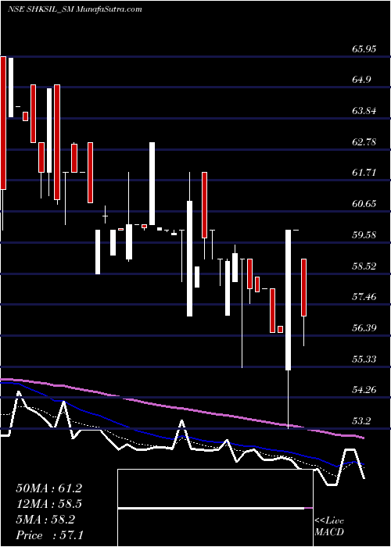The image size is (391, 547).
Task: Click the 5MA : 58.2 readout
Action: pyautogui.click(x=45, y=520)
